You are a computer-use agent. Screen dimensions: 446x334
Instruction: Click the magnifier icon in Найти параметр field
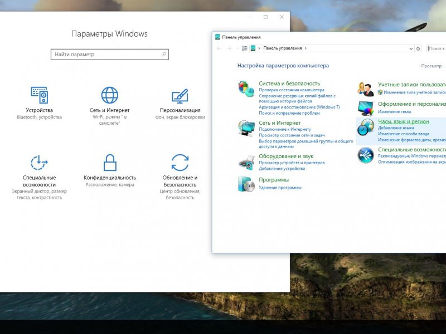tap(164, 54)
